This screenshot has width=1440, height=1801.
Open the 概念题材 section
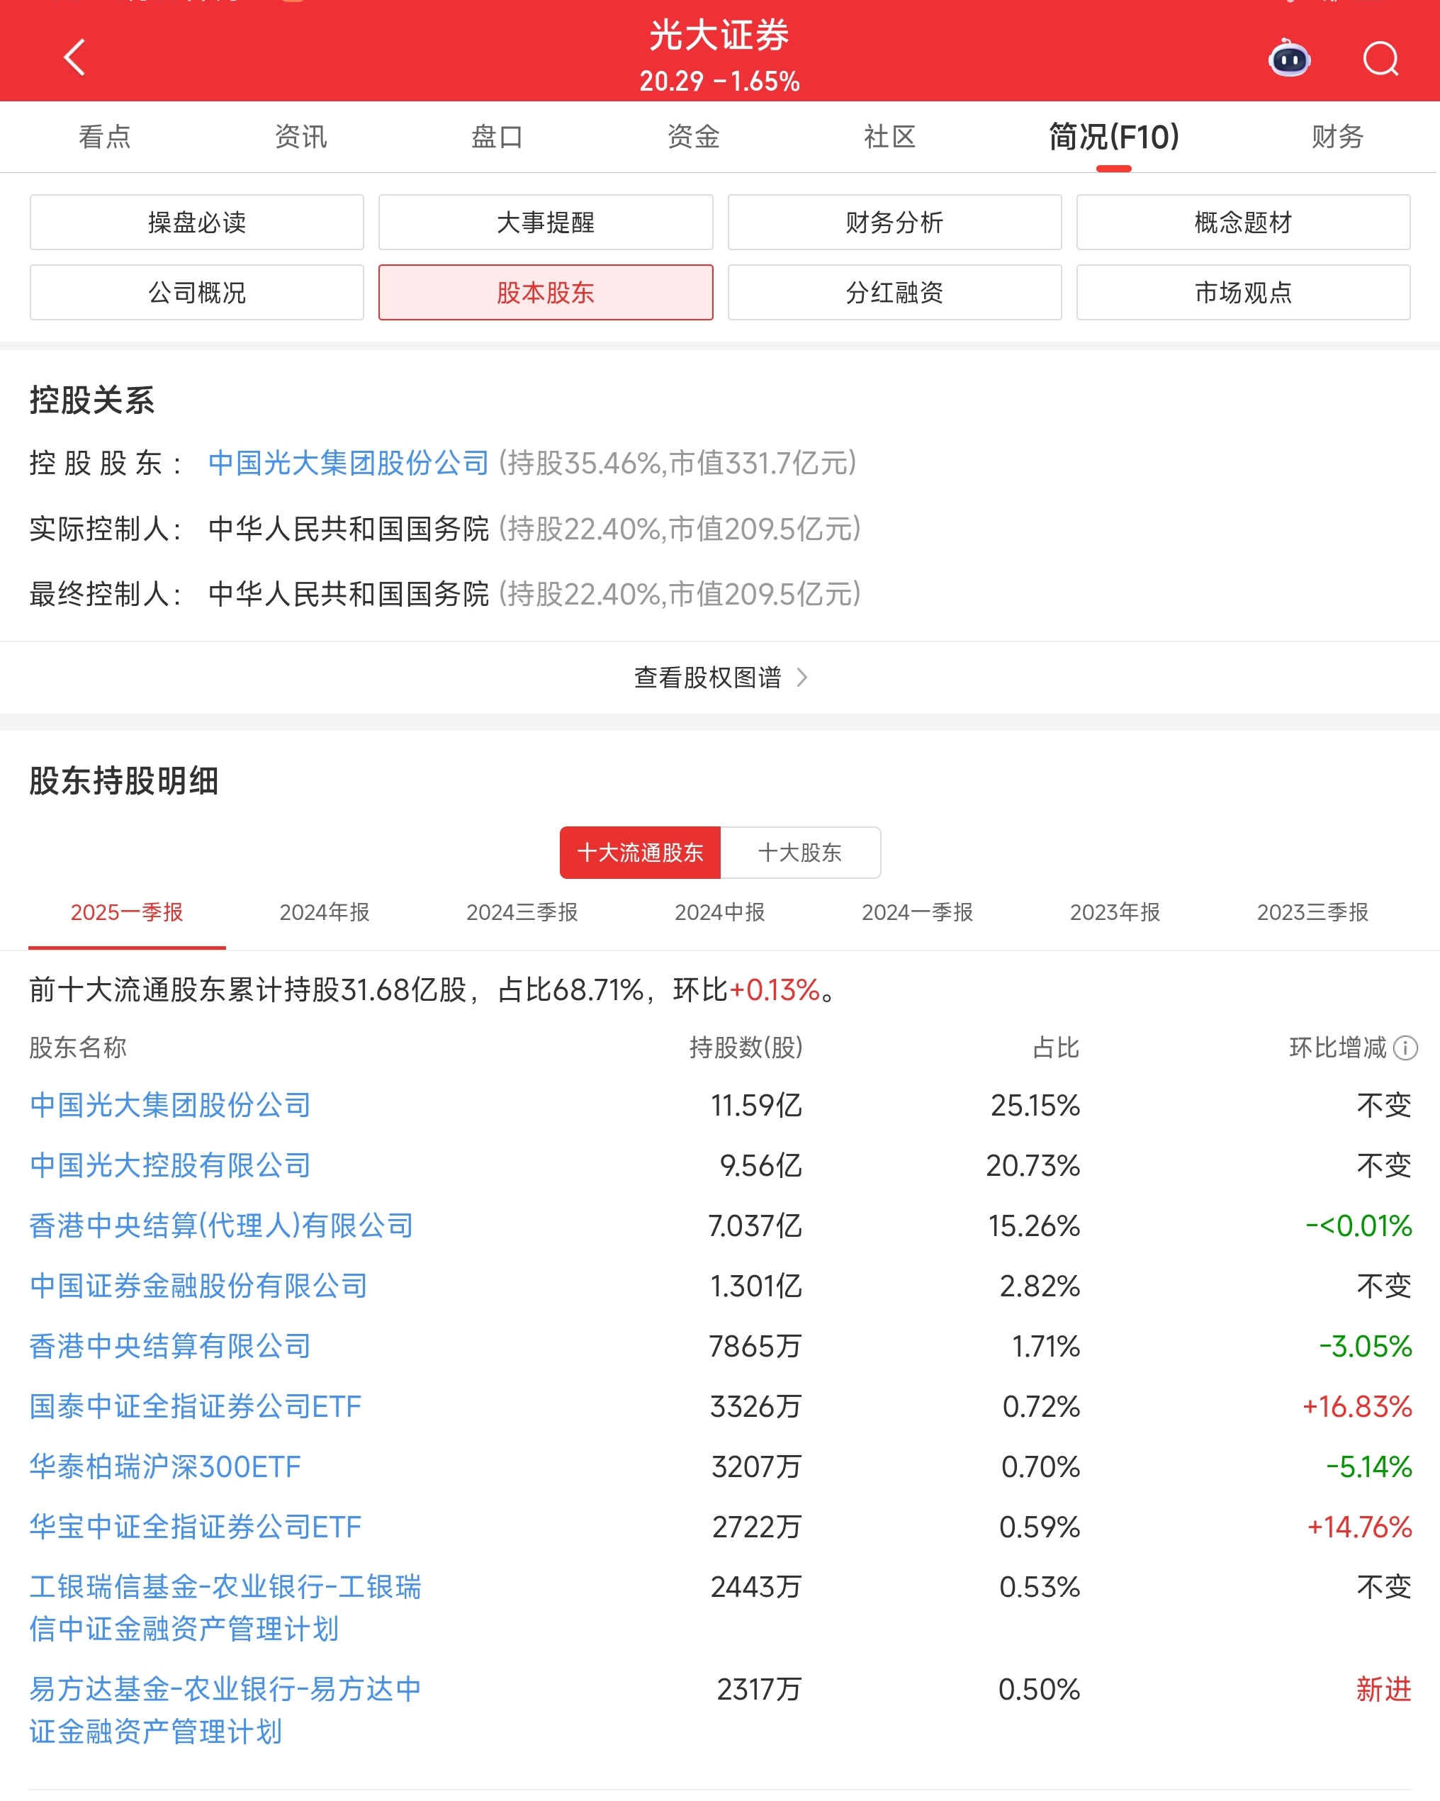pos(1243,223)
